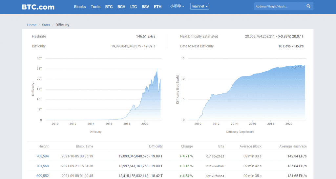Click the 09 min 42 s average block

[x=252, y=166]
